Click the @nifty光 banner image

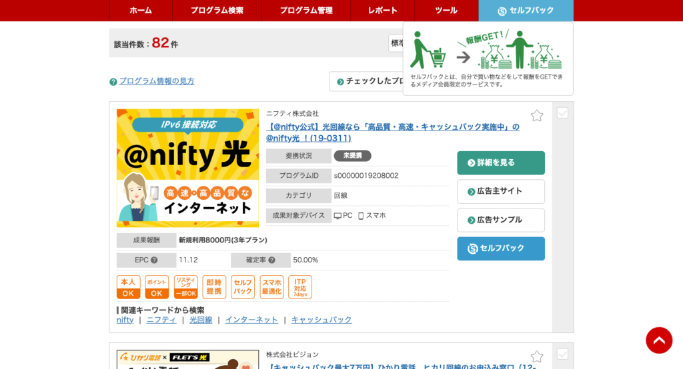[x=187, y=168]
